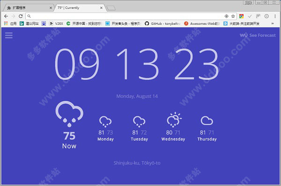Click Tuesday's low temperature 72
This screenshot has height=186, width=281.
tap(144, 133)
